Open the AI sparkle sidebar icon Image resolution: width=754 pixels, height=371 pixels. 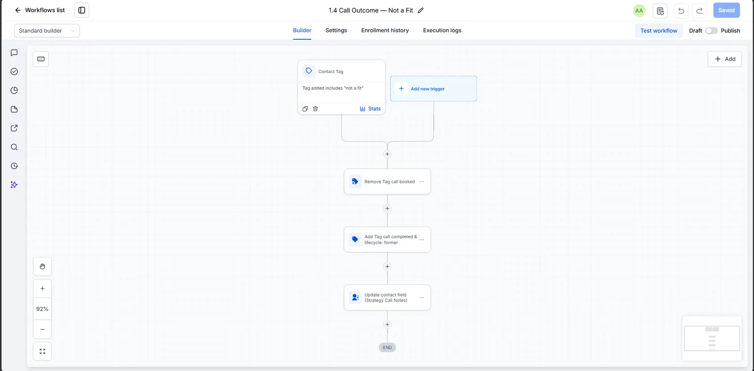(x=14, y=185)
